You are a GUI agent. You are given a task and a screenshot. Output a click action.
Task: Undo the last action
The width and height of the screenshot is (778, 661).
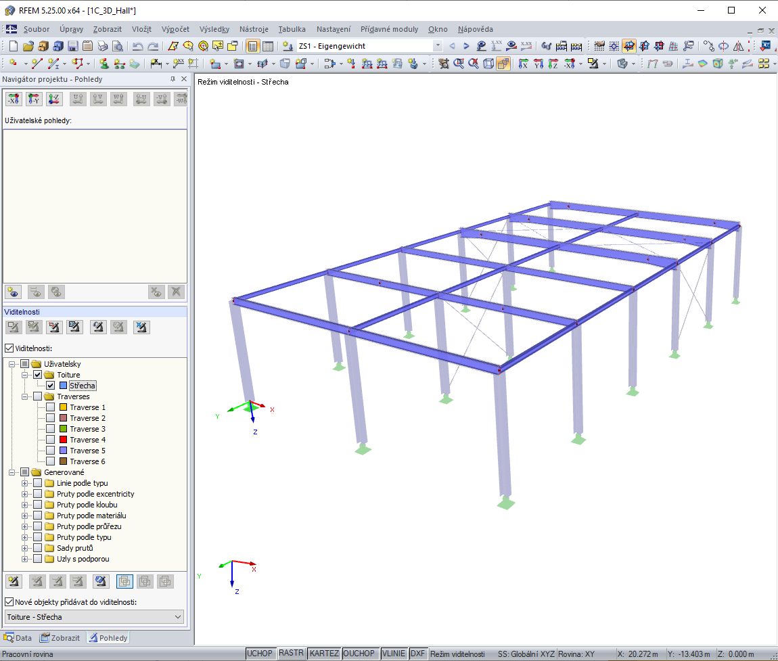[x=137, y=46]
